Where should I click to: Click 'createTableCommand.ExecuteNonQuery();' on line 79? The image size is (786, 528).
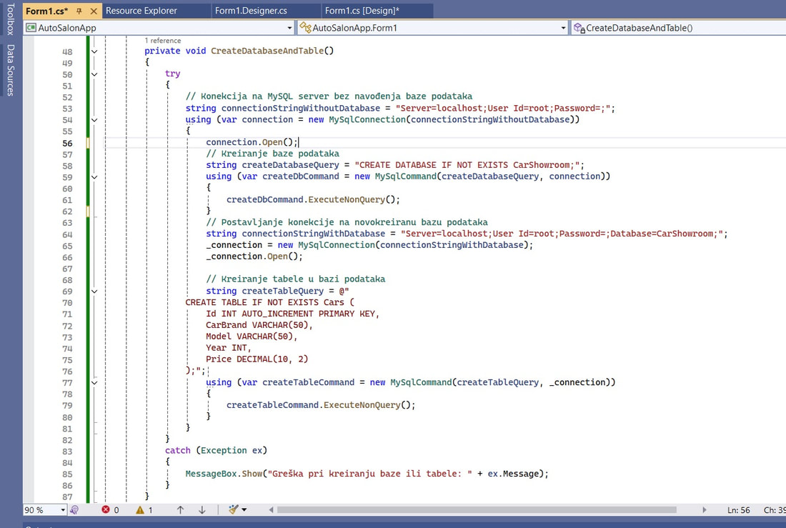pyautogui.click(x=321, y=405)
